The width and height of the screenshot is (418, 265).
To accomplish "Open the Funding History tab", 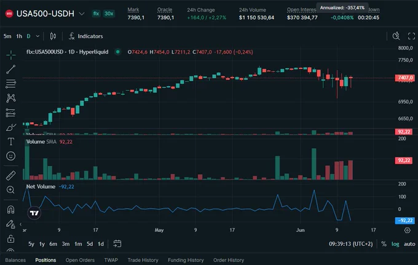I will tap(186, 260).
